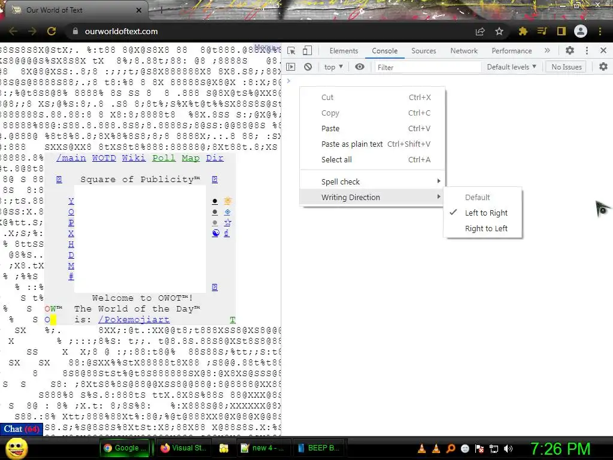Screen dimensions: 613x460
Task: Open a new browser tab
Action: [x=162, y=11]
